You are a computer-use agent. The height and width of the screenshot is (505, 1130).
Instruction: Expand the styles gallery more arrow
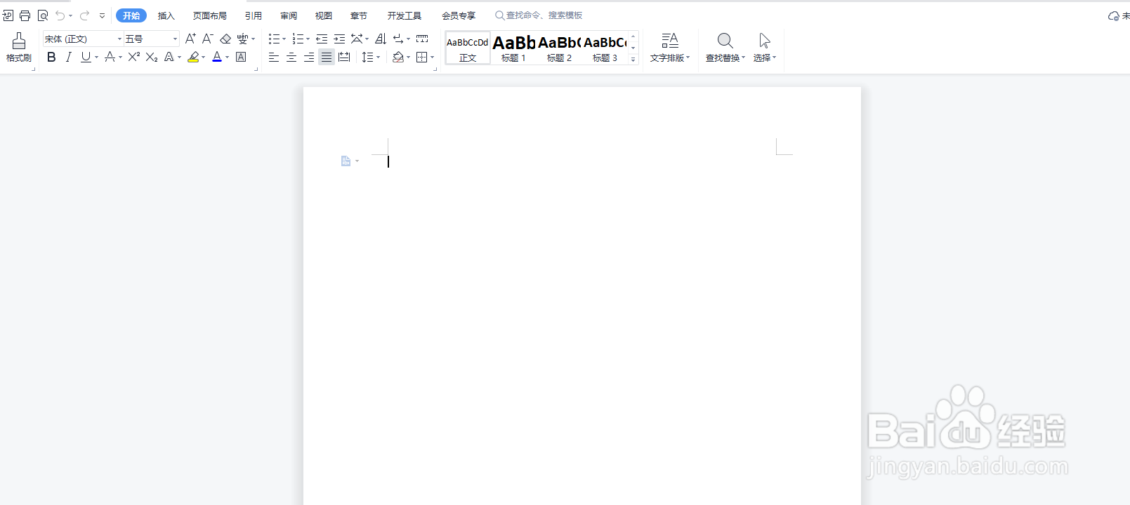[633, 60]
